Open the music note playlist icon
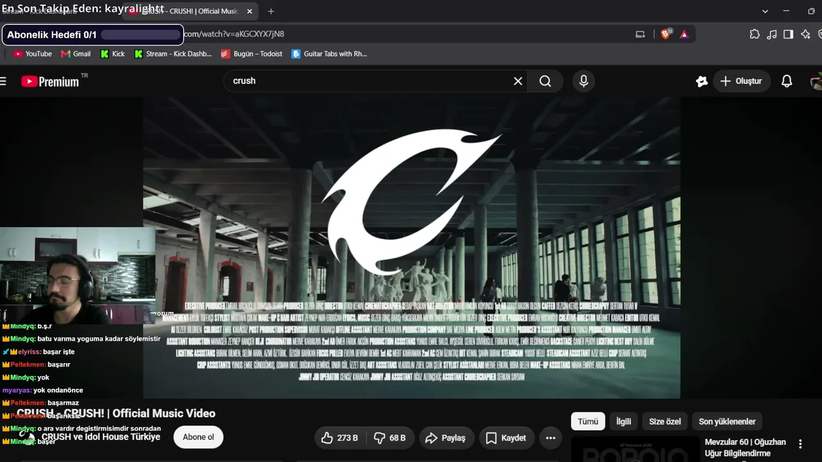Viewport: 822px width, 462px height. coord(772,34)
